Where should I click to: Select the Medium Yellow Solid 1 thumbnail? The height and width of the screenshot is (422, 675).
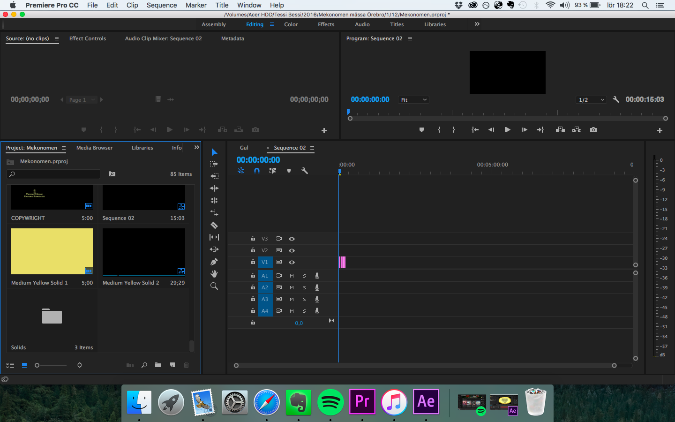click(x=52, y=251)
